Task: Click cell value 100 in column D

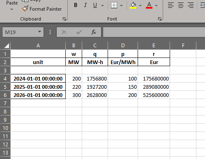Action: click(123, 78)
